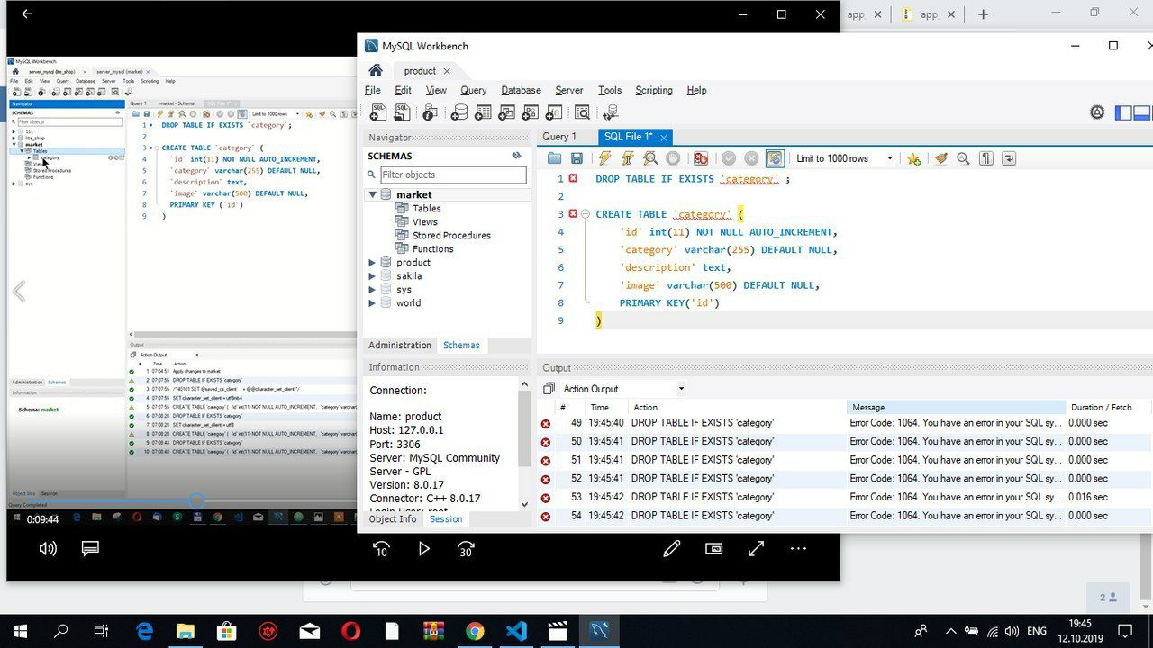Click error icon of output row 49

[x=546, y=423]
